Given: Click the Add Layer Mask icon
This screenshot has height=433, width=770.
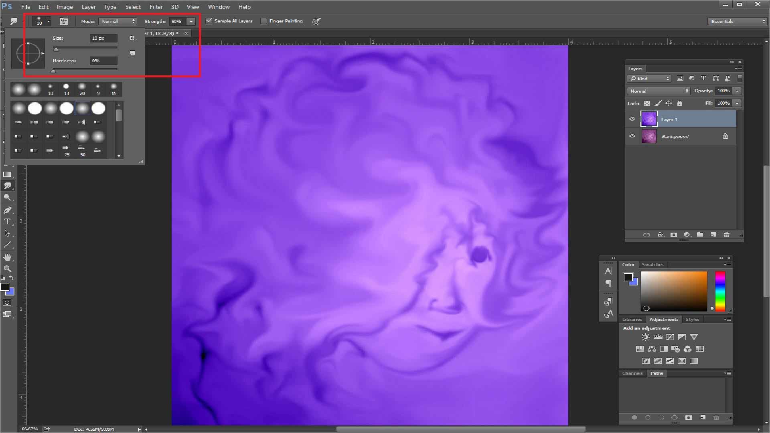Looking at the screenshot, I should coord(674,235).
